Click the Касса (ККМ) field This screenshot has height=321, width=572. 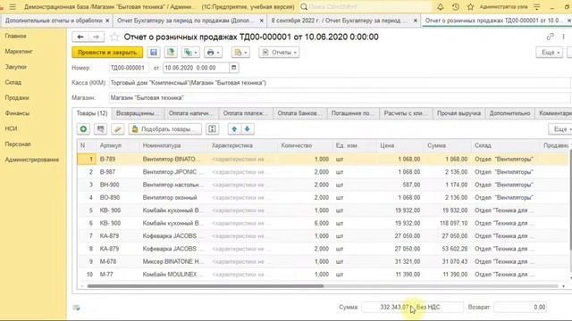click(340, 83)
